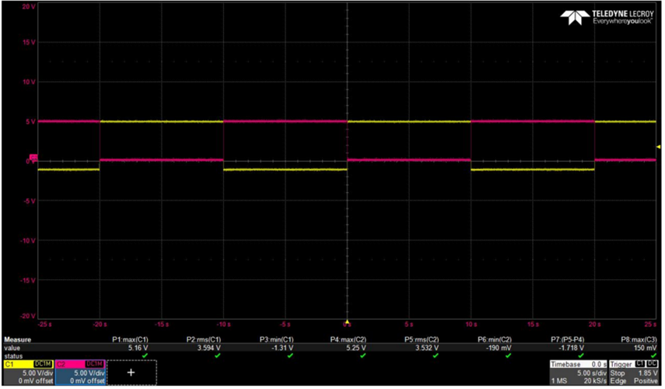Select the P2:rms(C1) measurement column
The image size is (665, 389).
204,340
